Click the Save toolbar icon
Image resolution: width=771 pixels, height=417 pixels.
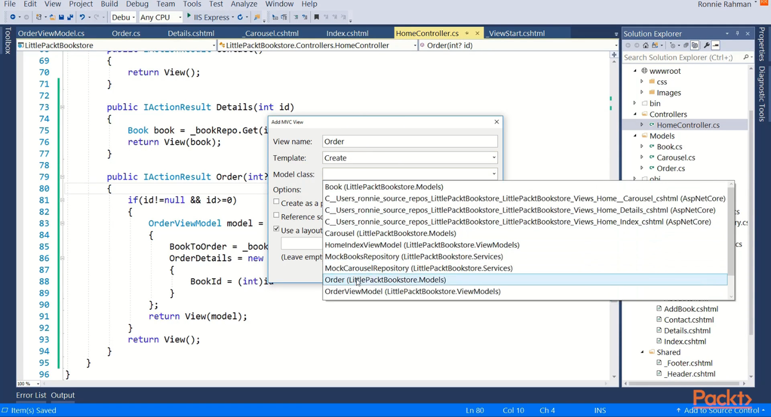pos(61,17)
